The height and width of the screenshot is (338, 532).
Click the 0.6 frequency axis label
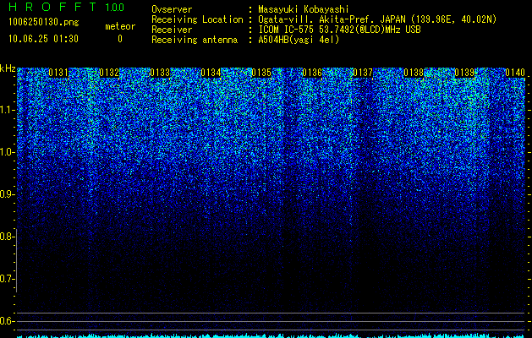pos(6,321)
